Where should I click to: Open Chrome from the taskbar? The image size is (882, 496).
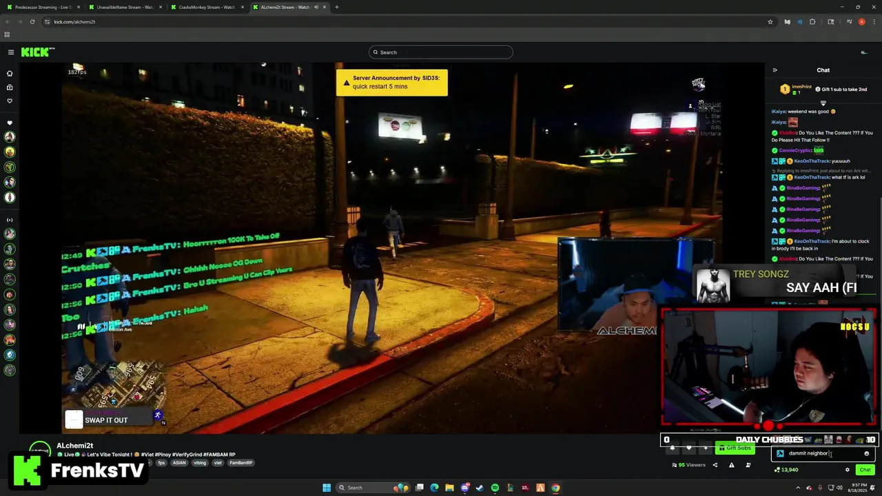[555, 488]
